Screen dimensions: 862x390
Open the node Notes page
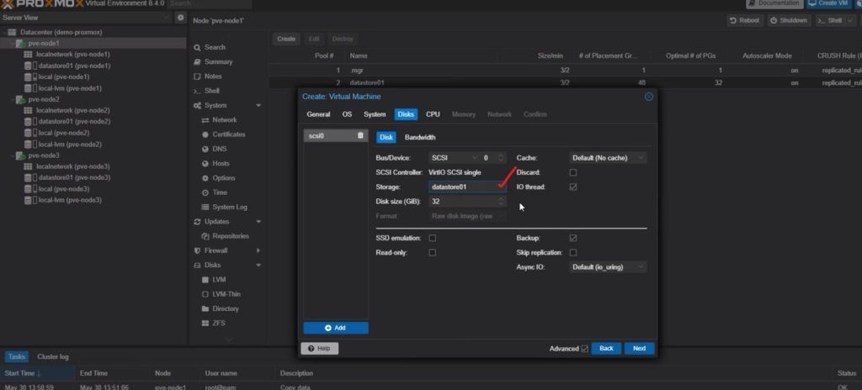coord(213,76)
